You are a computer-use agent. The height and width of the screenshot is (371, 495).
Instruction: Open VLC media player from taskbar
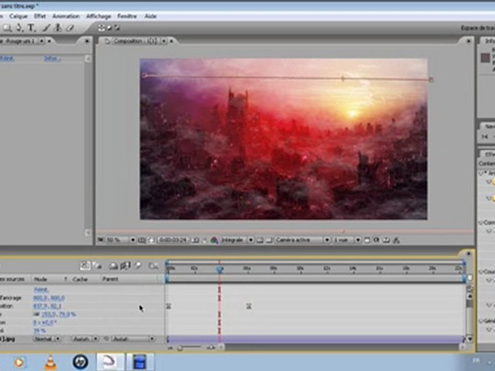[50, 362]
